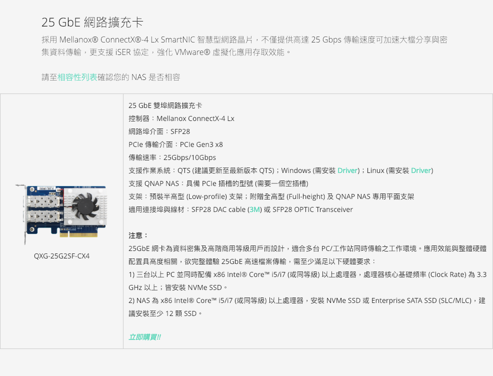This screenshot has width=493, height=376.
Task: Click the 議安裝至少 12 顆 SSD line
Action: [165, 313]
